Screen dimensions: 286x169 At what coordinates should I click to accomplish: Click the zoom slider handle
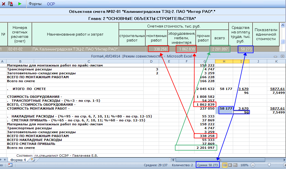269,165
